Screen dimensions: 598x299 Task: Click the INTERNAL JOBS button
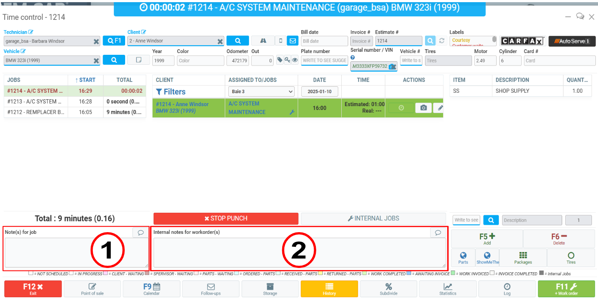(373, 218)
